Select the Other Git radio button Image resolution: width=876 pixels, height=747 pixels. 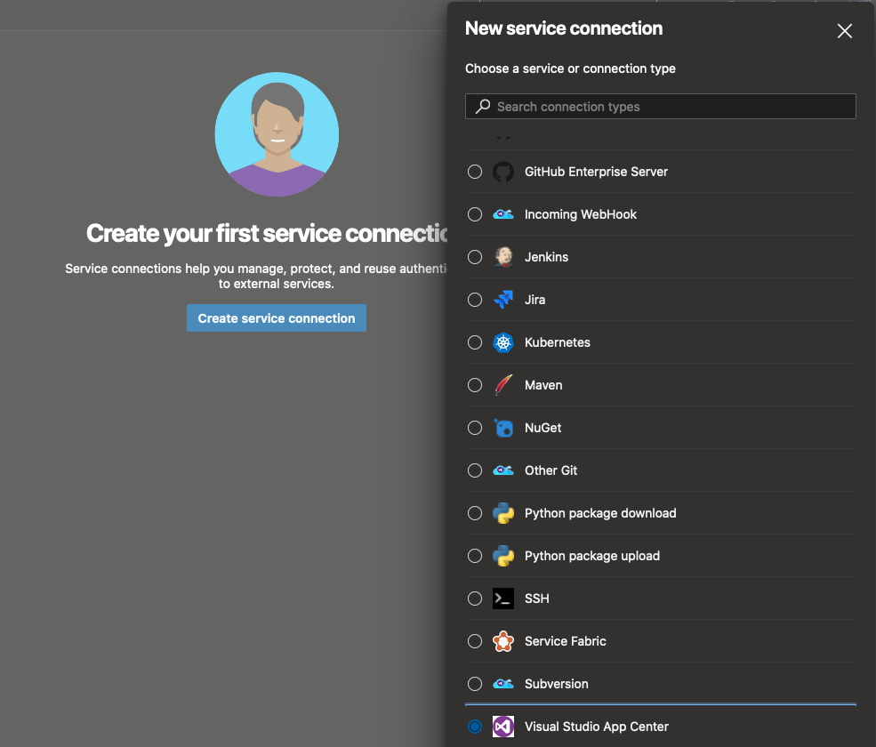pos(475,470)
